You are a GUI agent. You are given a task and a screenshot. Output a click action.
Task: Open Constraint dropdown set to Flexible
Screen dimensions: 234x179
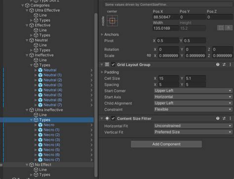(193, 109)
